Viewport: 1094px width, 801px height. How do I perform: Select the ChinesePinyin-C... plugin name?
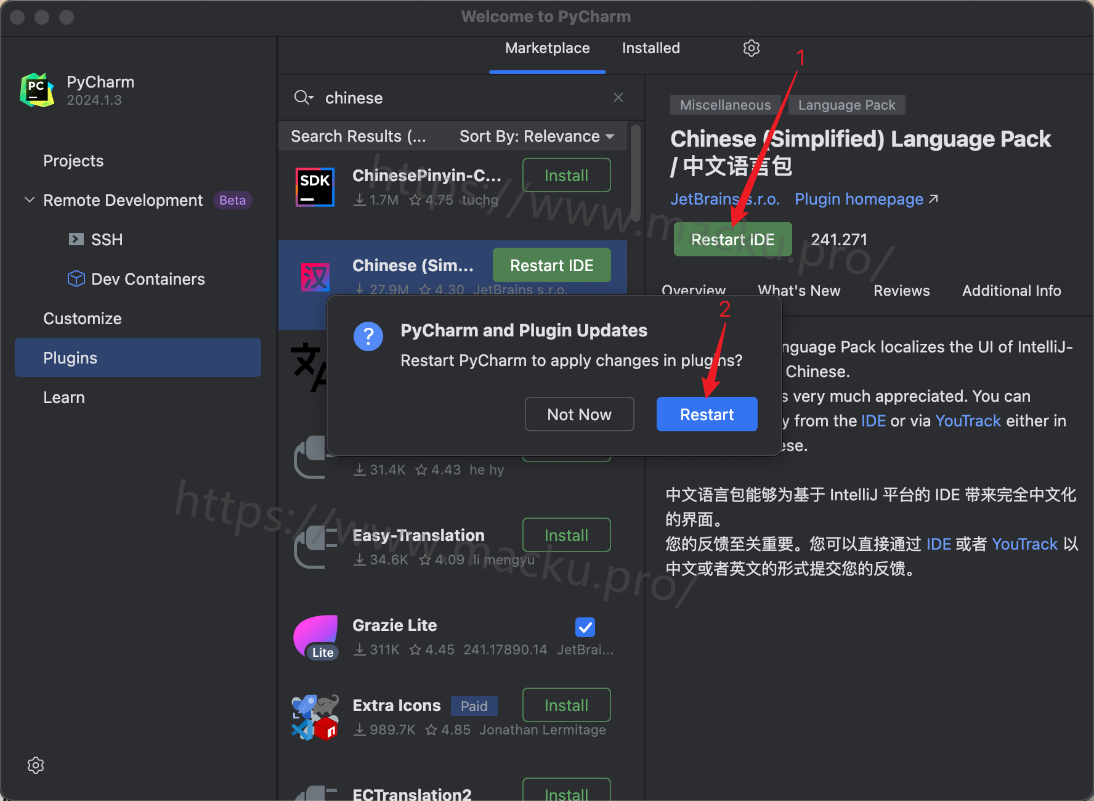tap(426, 175)
